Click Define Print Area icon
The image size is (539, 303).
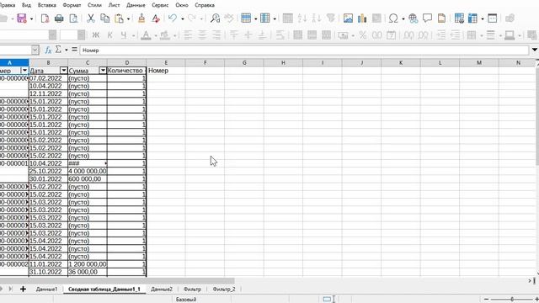click(459, 19)
